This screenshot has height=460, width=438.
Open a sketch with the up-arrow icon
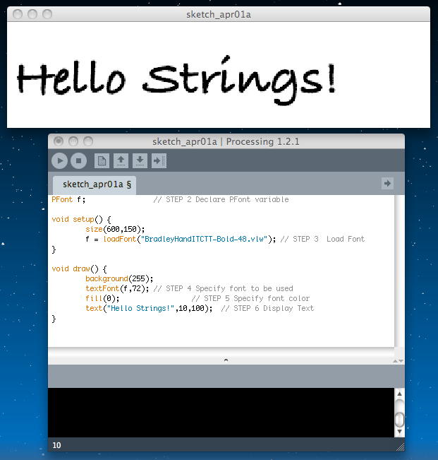point(121,161)
